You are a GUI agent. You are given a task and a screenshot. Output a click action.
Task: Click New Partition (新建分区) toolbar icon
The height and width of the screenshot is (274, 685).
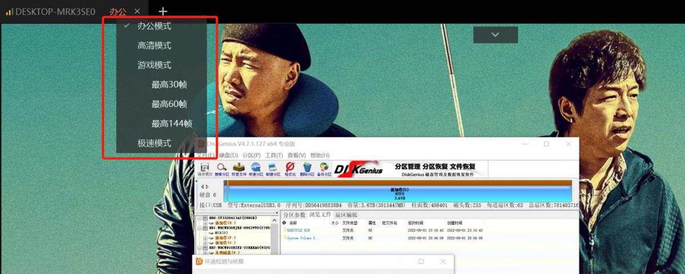(x=273, y=169)
